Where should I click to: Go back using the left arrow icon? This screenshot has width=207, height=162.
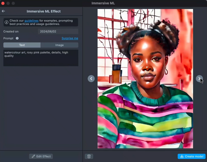tap(3, 11)
